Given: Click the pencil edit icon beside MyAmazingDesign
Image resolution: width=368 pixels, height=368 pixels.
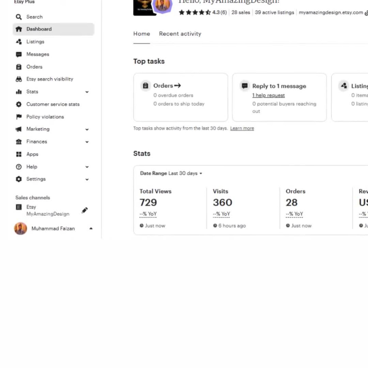Looking at the screenshot, I should 85,210.
